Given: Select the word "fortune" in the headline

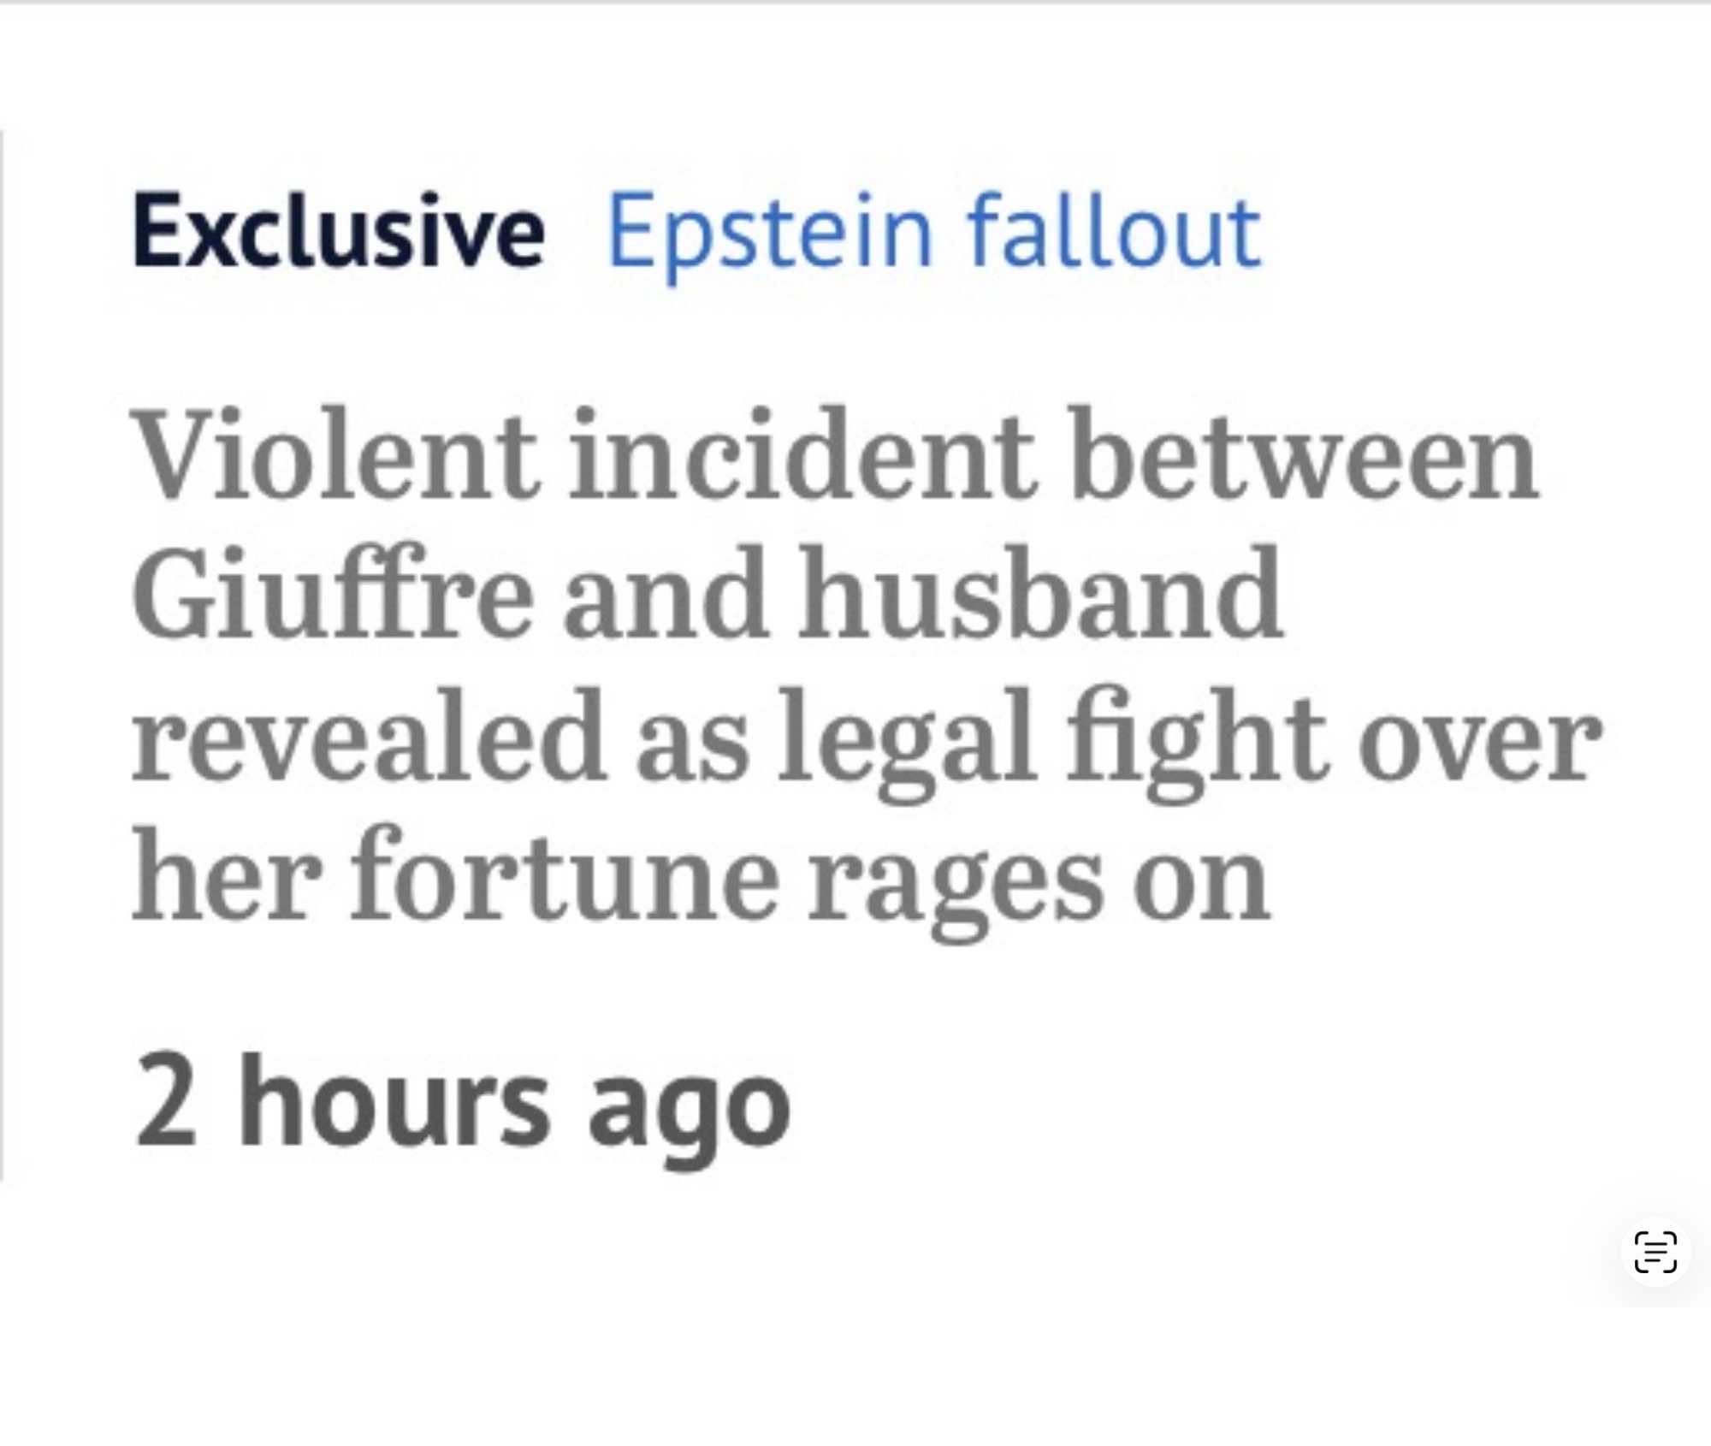Looking at the screenshot, I should 564,877.
